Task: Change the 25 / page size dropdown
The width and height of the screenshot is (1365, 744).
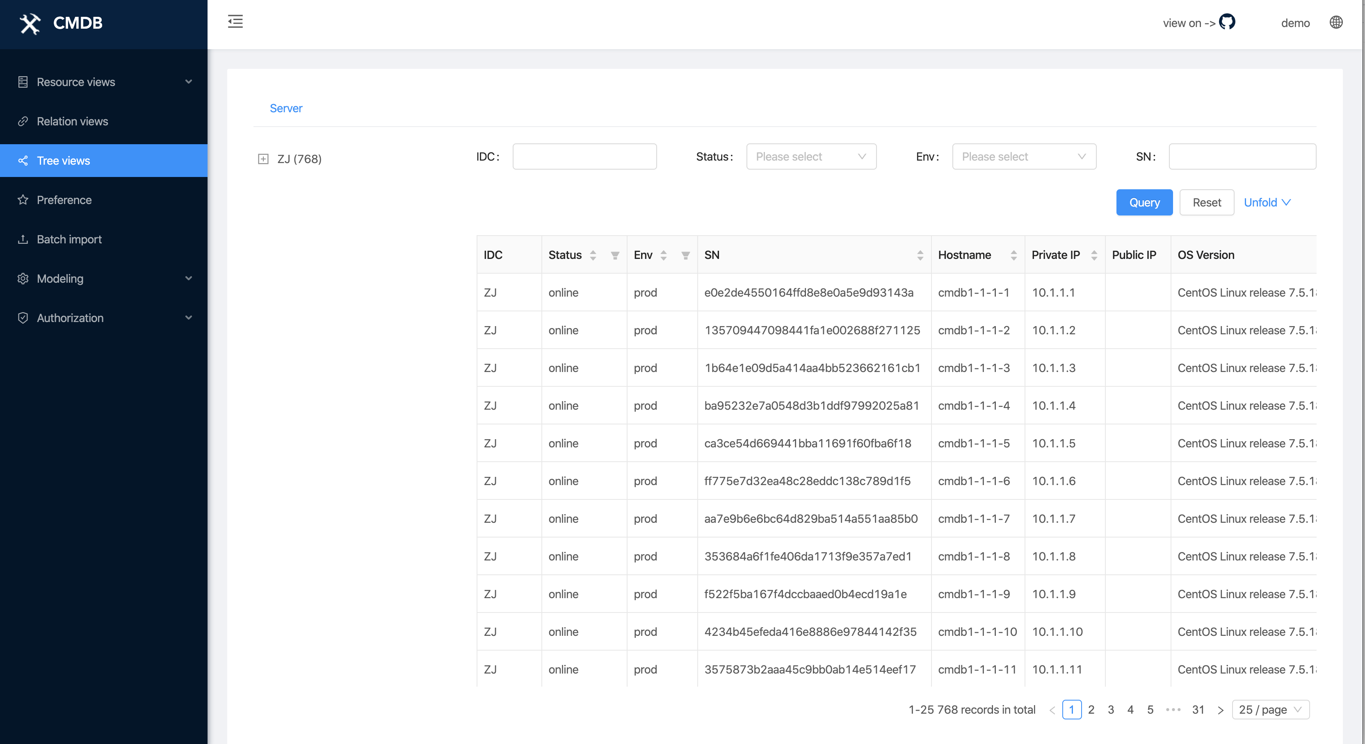Action: [x=1270, y=710]
